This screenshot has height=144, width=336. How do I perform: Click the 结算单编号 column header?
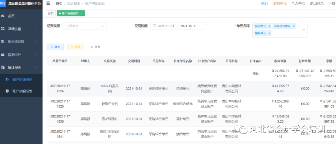(60, 61)
